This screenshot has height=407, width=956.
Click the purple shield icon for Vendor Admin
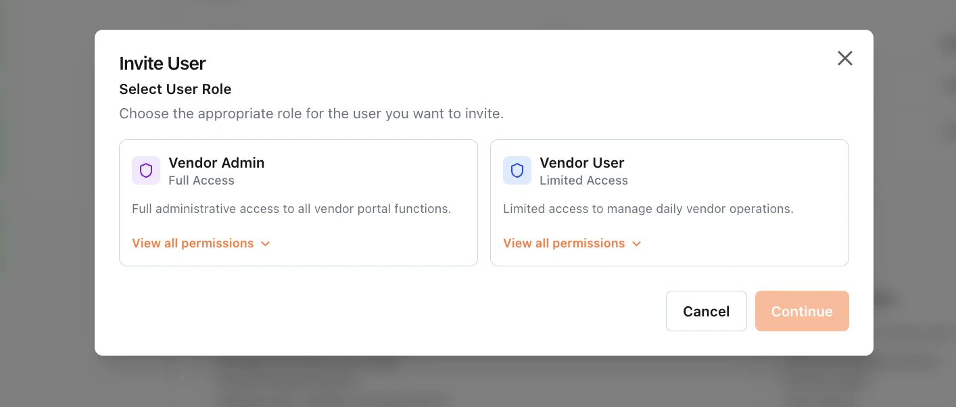pyautogui.click(x=146, y=170)
